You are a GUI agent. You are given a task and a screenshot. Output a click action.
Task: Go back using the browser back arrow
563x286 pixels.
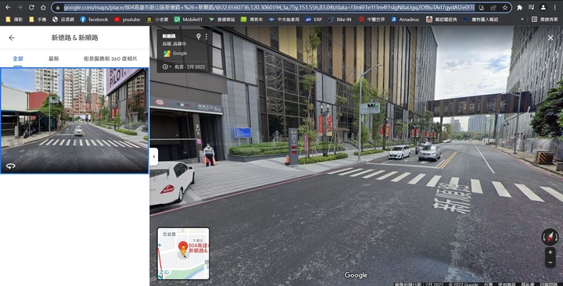click(x=8, y=7)
